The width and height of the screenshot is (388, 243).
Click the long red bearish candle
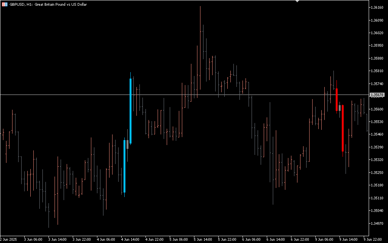[343, 129]
